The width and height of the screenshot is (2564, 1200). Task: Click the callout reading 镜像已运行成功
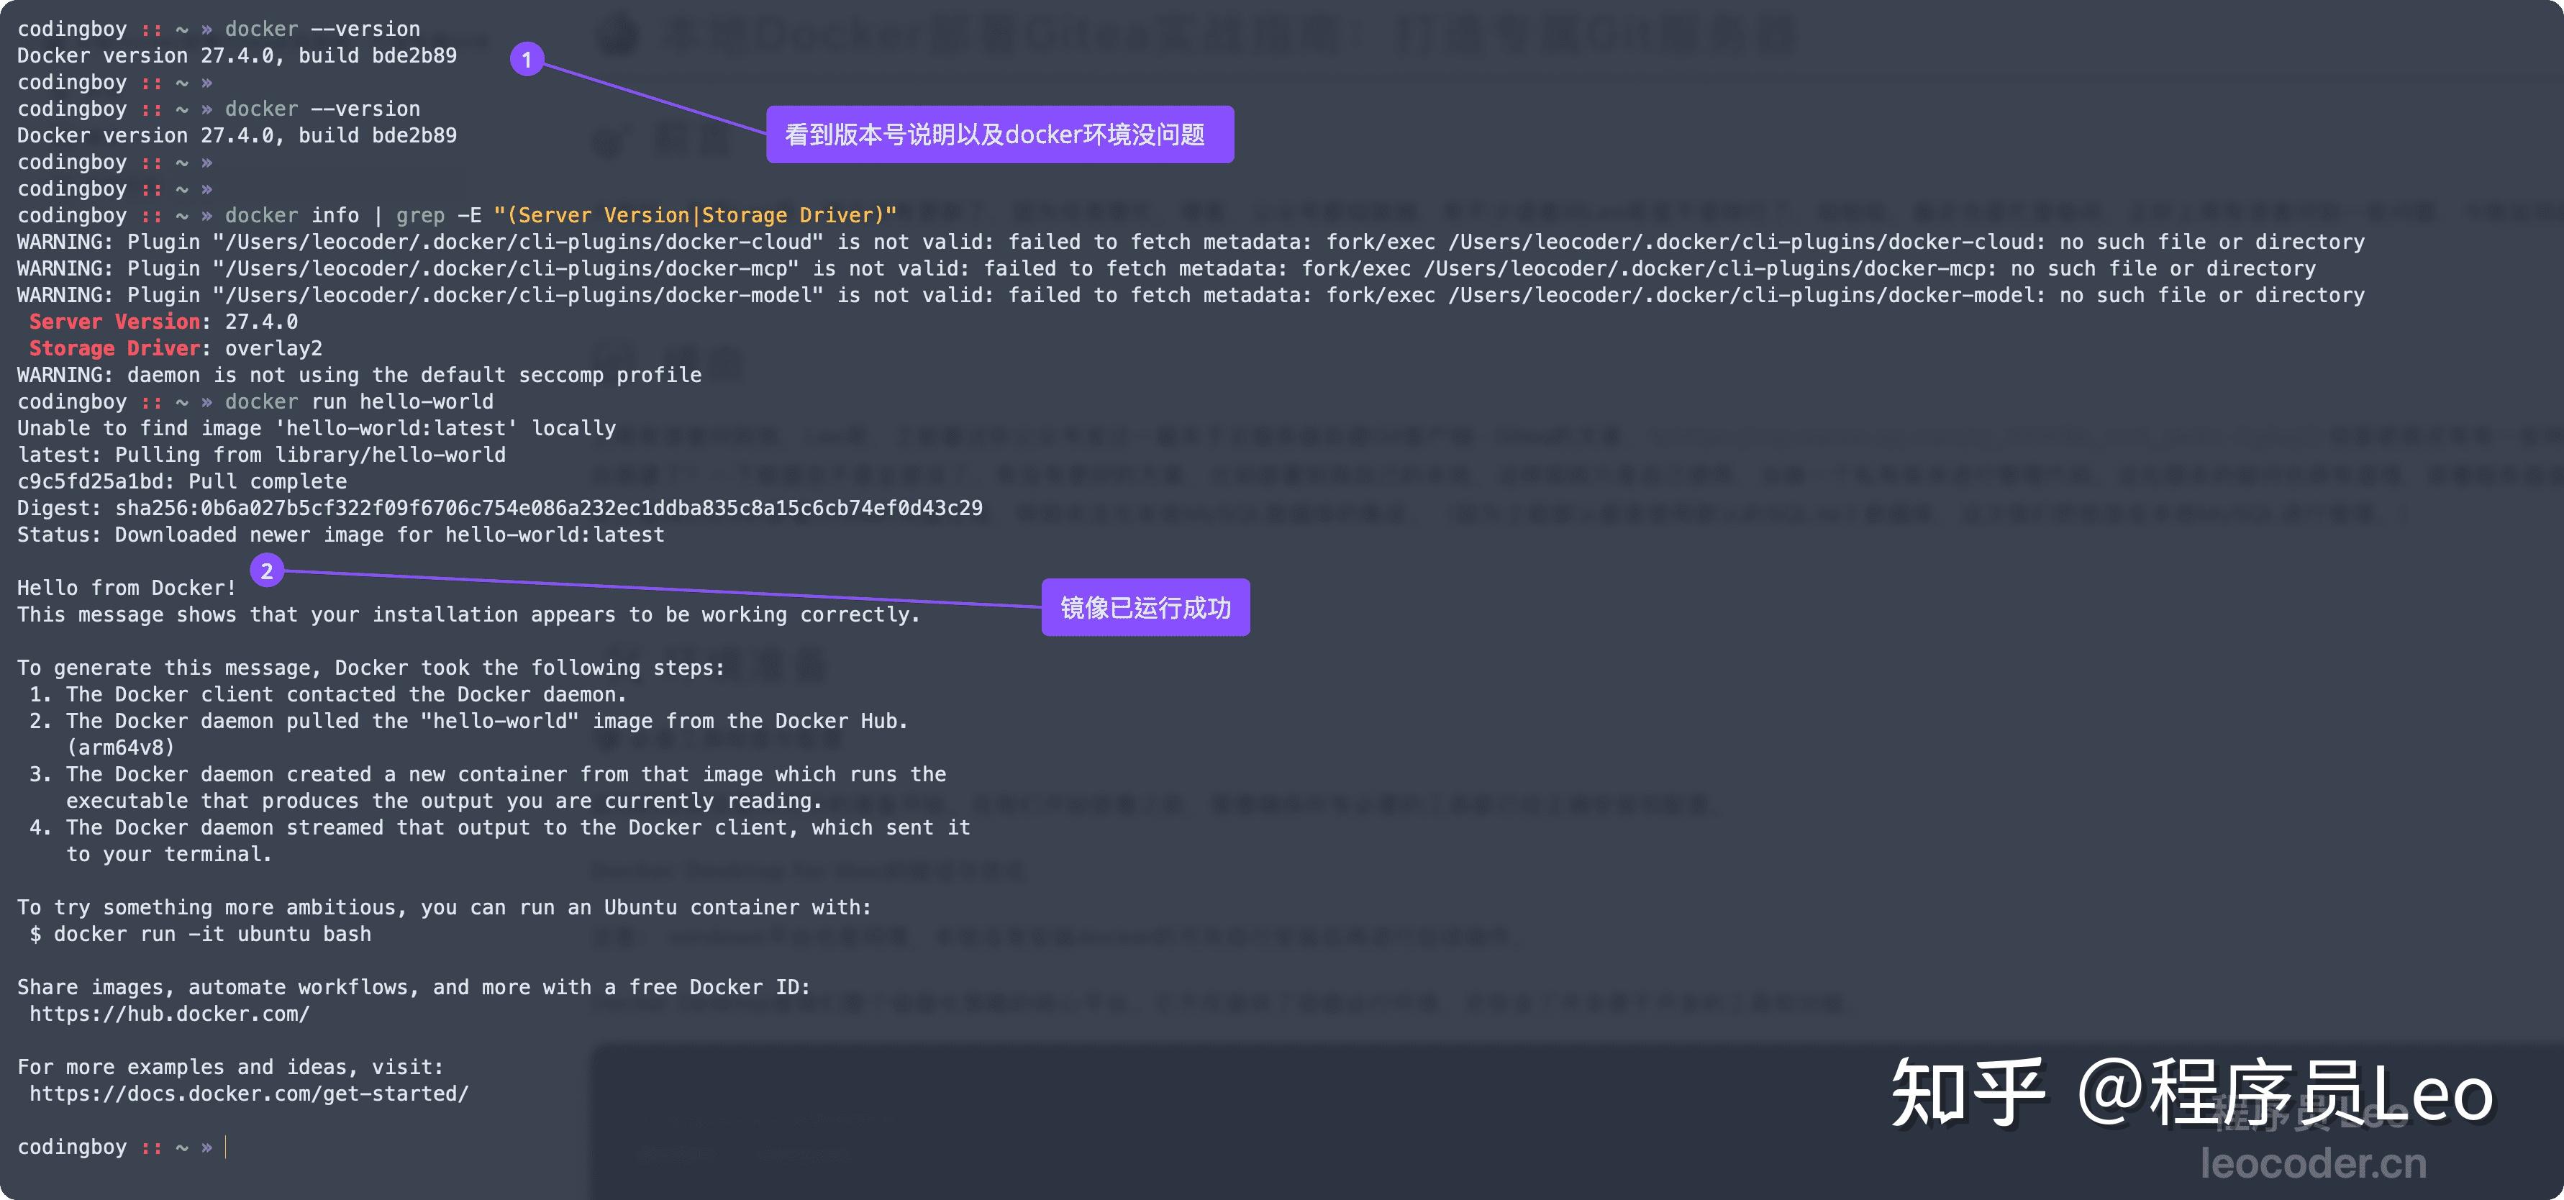(x=1145, y=607)
